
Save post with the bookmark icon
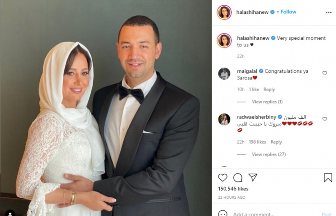328,178
